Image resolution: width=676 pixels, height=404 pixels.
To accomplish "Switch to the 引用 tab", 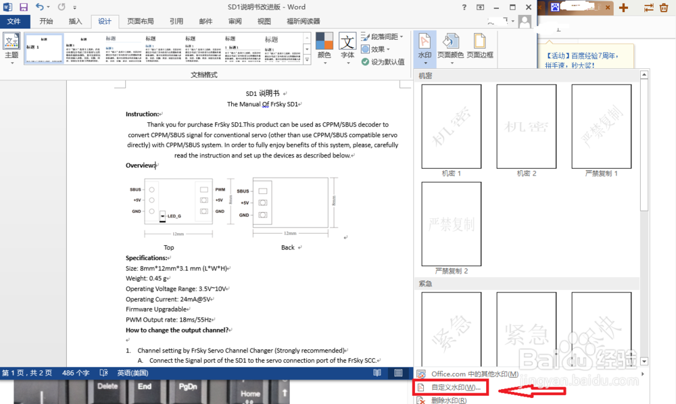I will 176,21.
